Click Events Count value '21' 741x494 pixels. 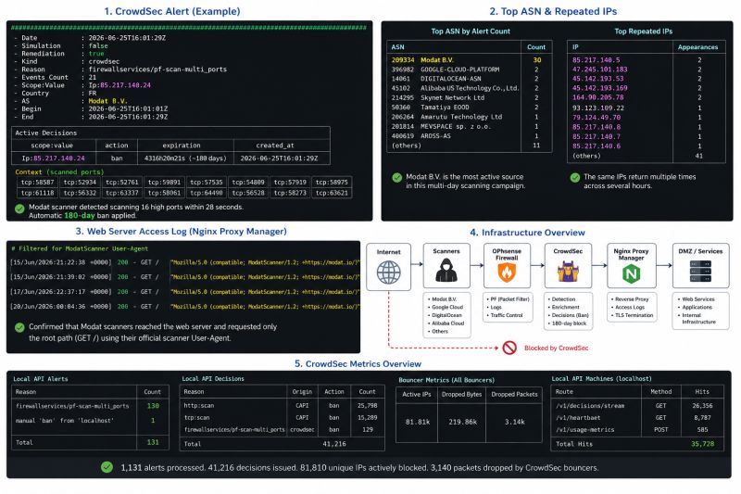(x=93, y=77)
